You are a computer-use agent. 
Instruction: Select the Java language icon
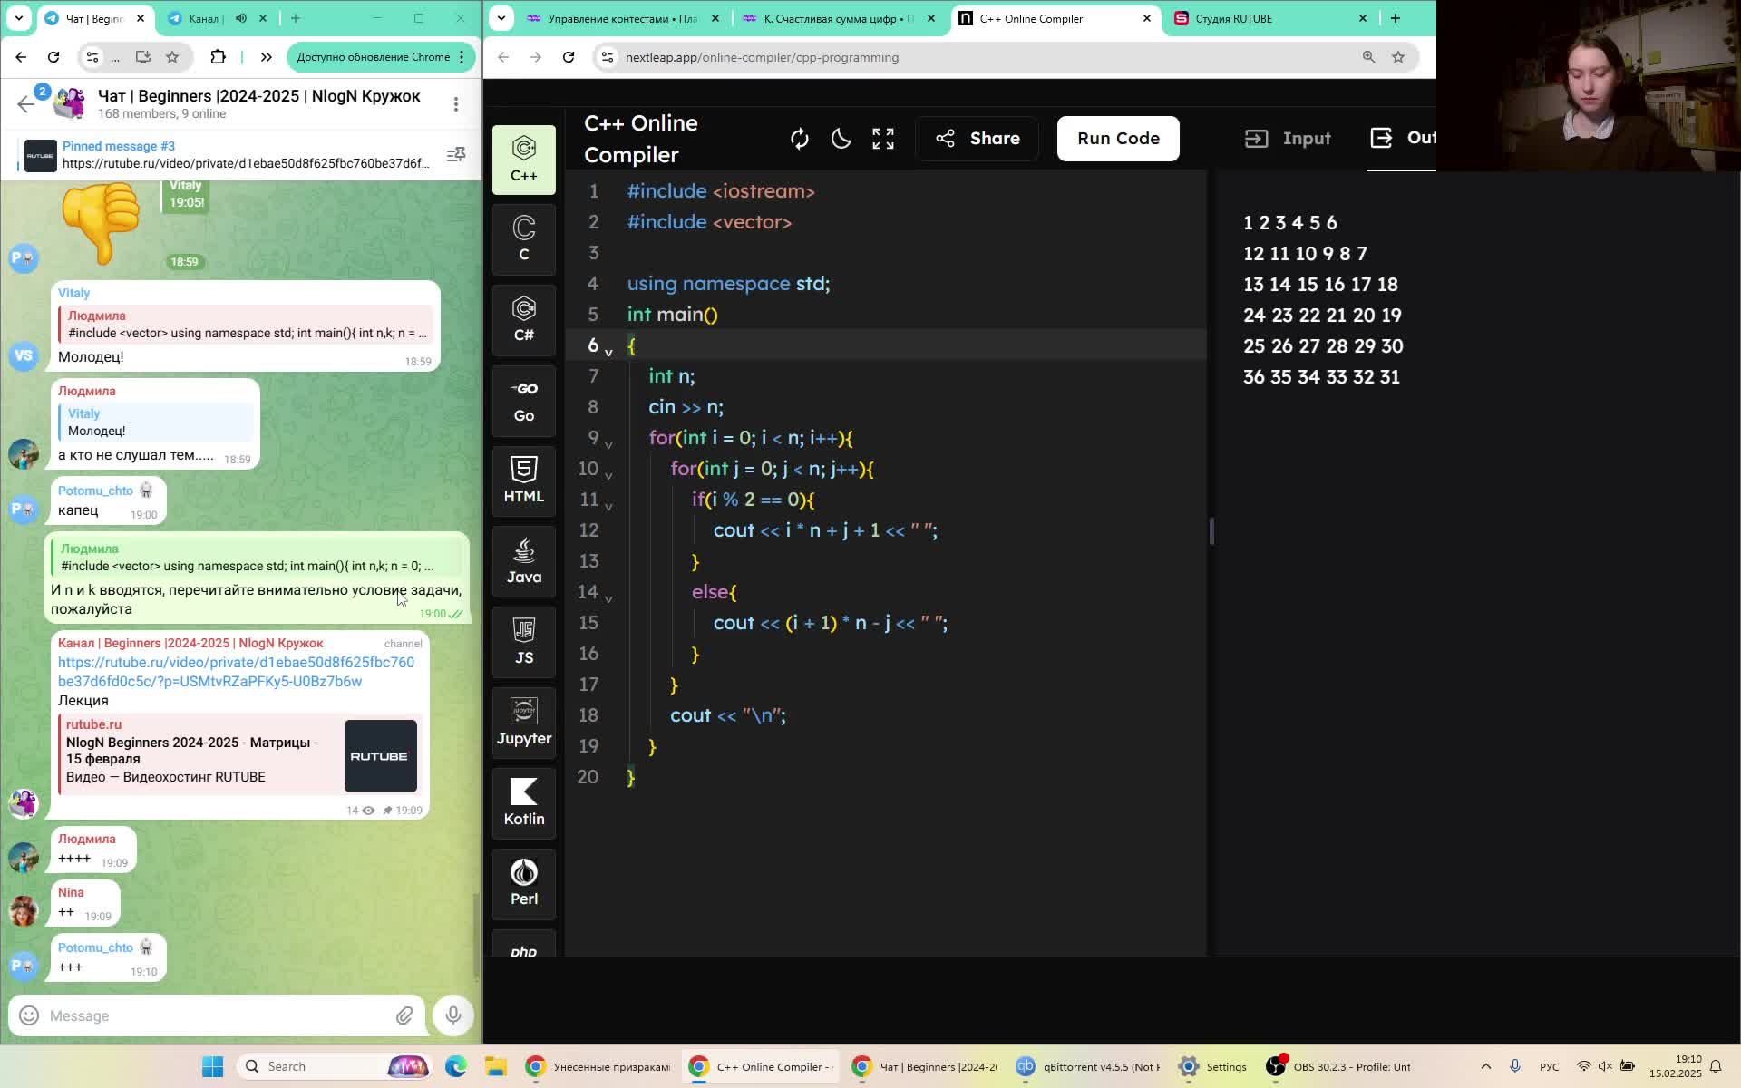[524, 560]
